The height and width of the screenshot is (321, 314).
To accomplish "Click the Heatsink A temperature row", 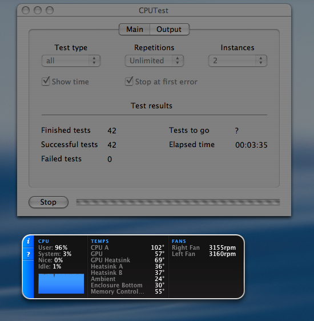I will pos(127,266).
